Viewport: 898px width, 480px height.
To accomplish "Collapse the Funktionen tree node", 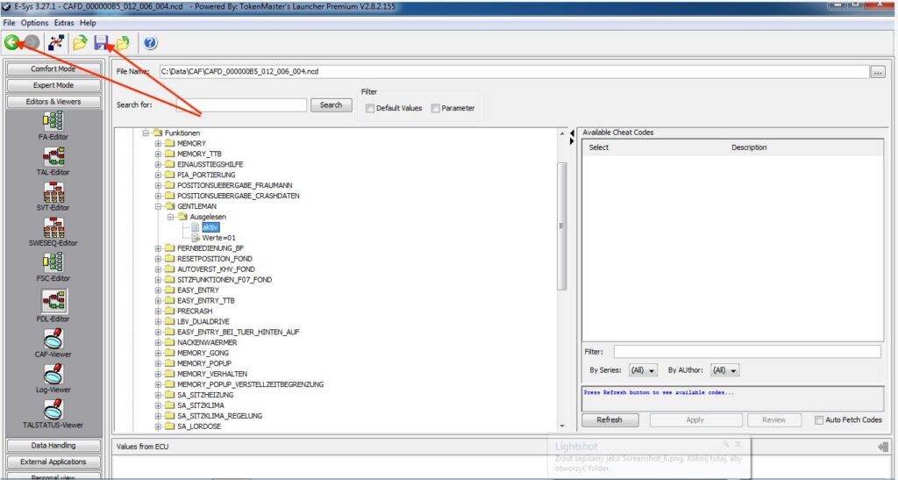I will pos(146,133).
